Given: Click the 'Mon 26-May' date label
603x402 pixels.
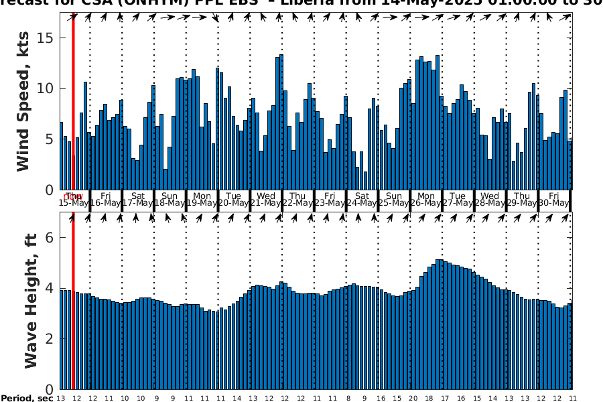Looking at the screenshot, I should [x=425, y=199].
